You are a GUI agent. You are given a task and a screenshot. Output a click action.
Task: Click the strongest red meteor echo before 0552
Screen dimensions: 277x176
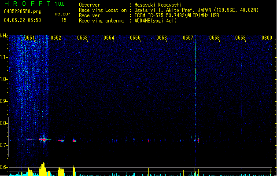pos(43,139)
